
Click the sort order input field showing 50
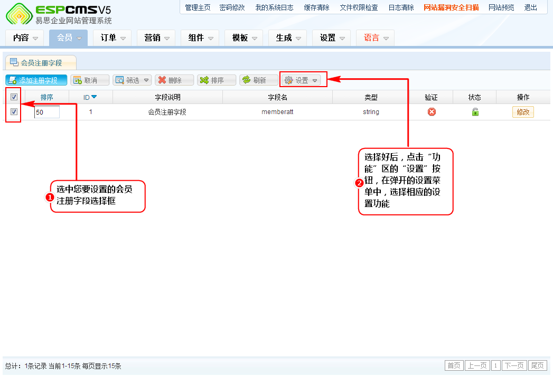pos(47,112)
